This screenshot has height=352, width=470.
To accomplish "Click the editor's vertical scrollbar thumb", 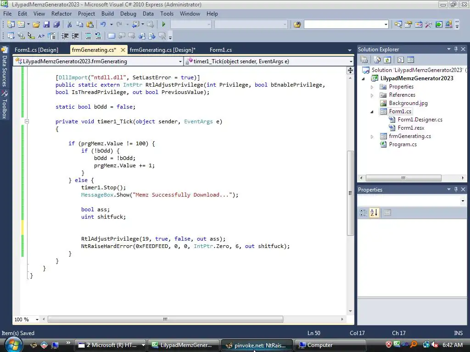I will click(x=350, y=193).
